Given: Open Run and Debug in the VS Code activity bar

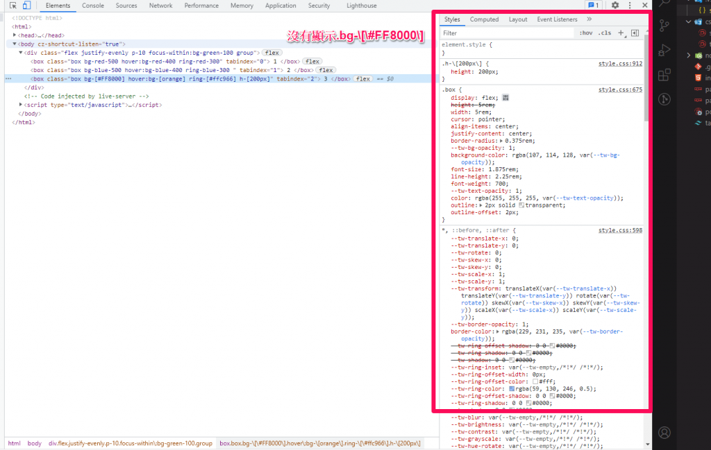Looking at the screenshot, I should click(664, 50).
